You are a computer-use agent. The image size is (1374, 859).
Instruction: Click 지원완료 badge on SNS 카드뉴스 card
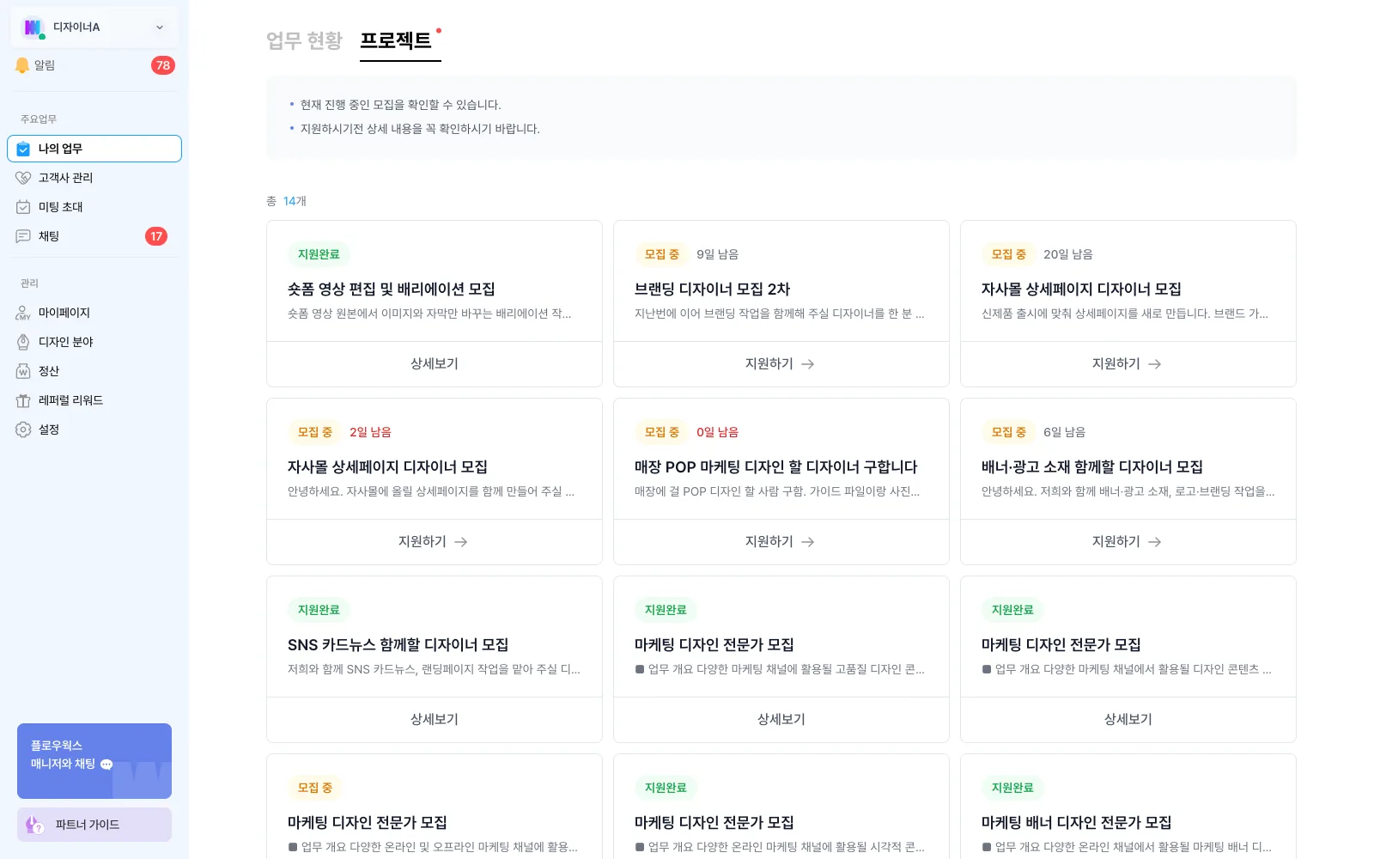(319, 610)
